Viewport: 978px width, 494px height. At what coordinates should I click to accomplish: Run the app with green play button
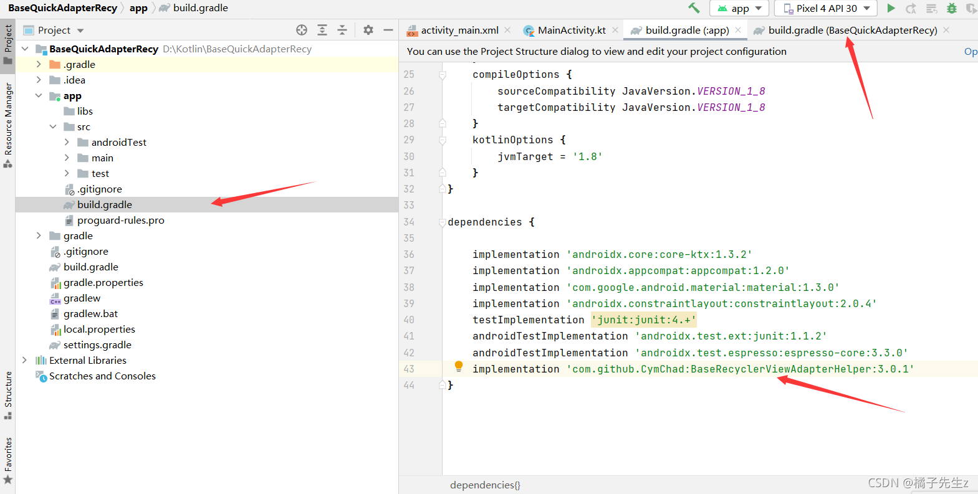(891, 8)
